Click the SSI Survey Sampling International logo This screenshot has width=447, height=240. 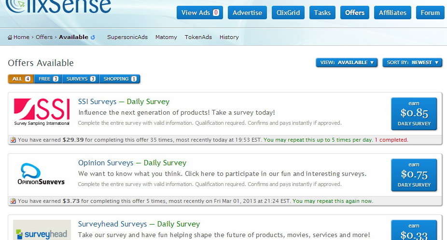[x=42, y=112]
